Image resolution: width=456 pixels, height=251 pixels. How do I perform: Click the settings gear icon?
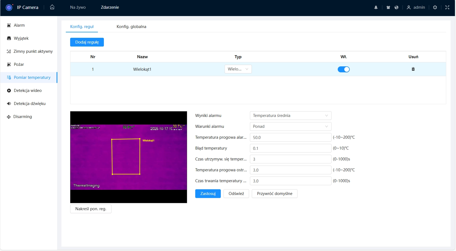pyautogui.click(x=435, y=7)
